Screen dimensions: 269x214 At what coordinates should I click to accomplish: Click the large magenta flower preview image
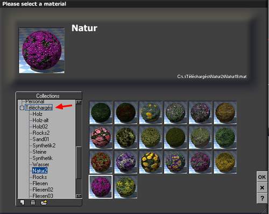click(x=41, y=50)
